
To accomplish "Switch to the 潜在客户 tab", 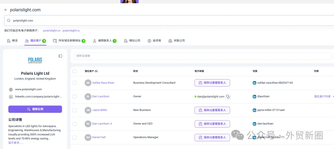I will (35, 41).
